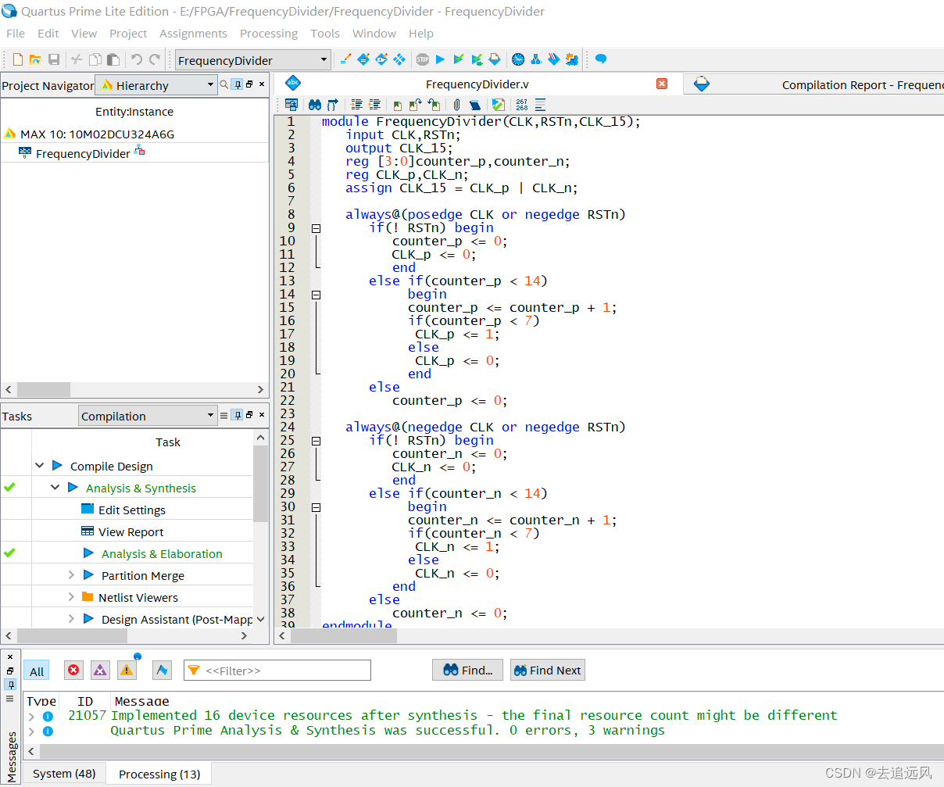Click the Copy icon in main toolbar
This screenshot has width=944, height=787.
(x=95, y=59)
